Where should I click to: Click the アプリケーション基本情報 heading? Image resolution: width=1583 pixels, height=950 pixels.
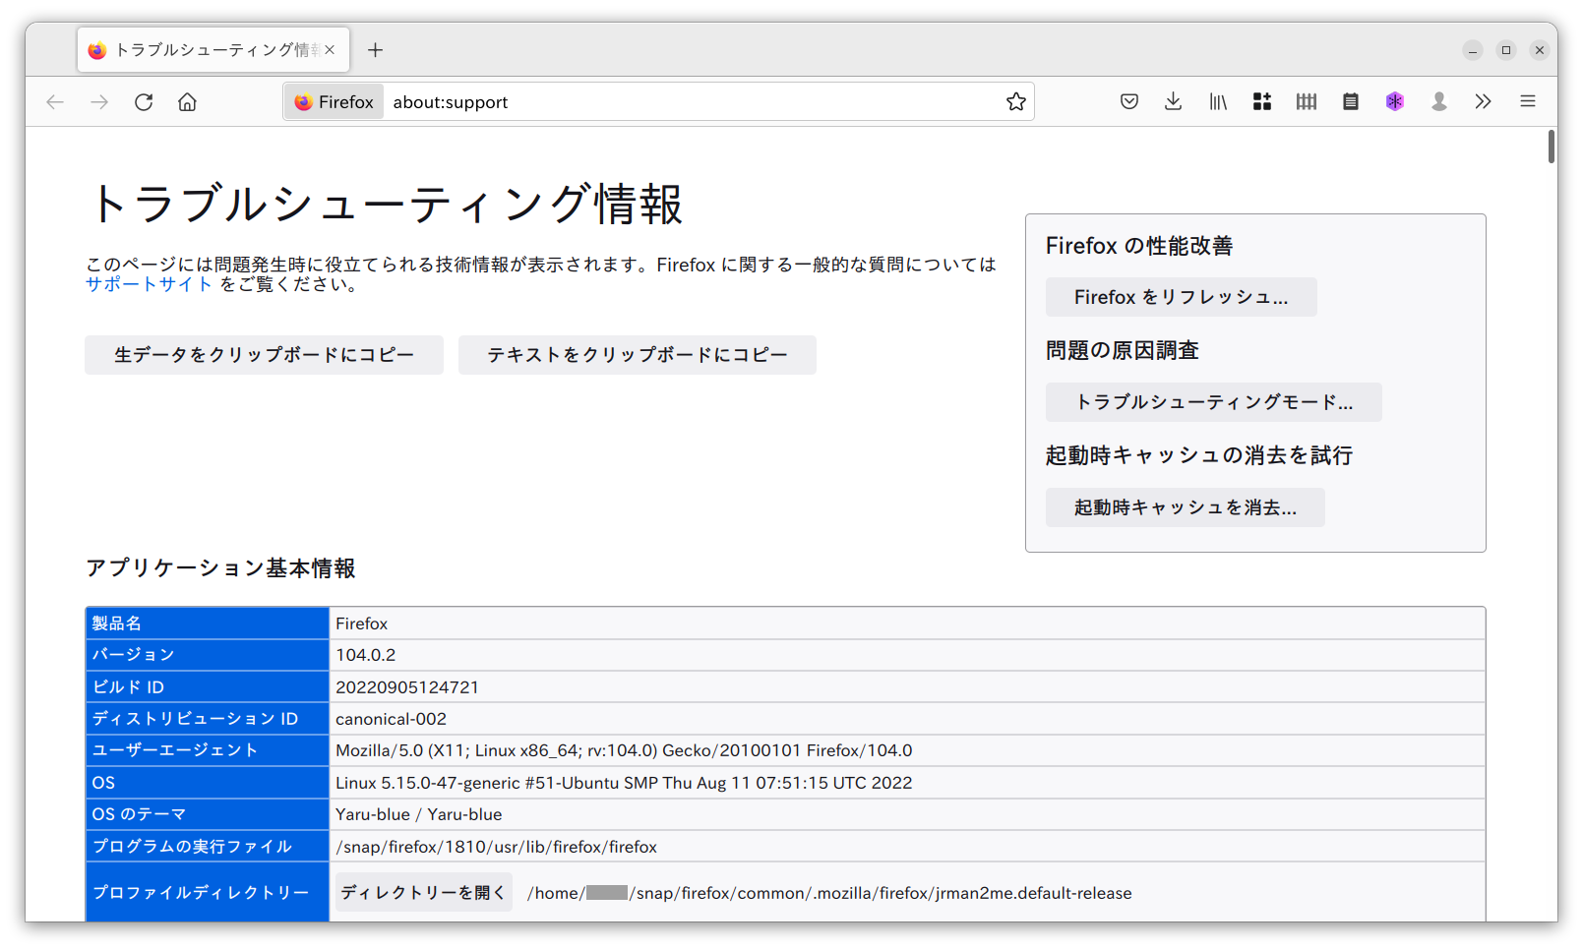coord(220,568)
